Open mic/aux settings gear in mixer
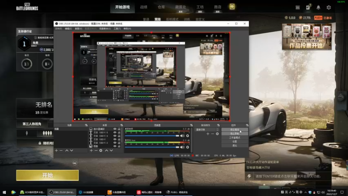Image resolution: width=348 pixels, height=196 pixels. click(187, 147)
